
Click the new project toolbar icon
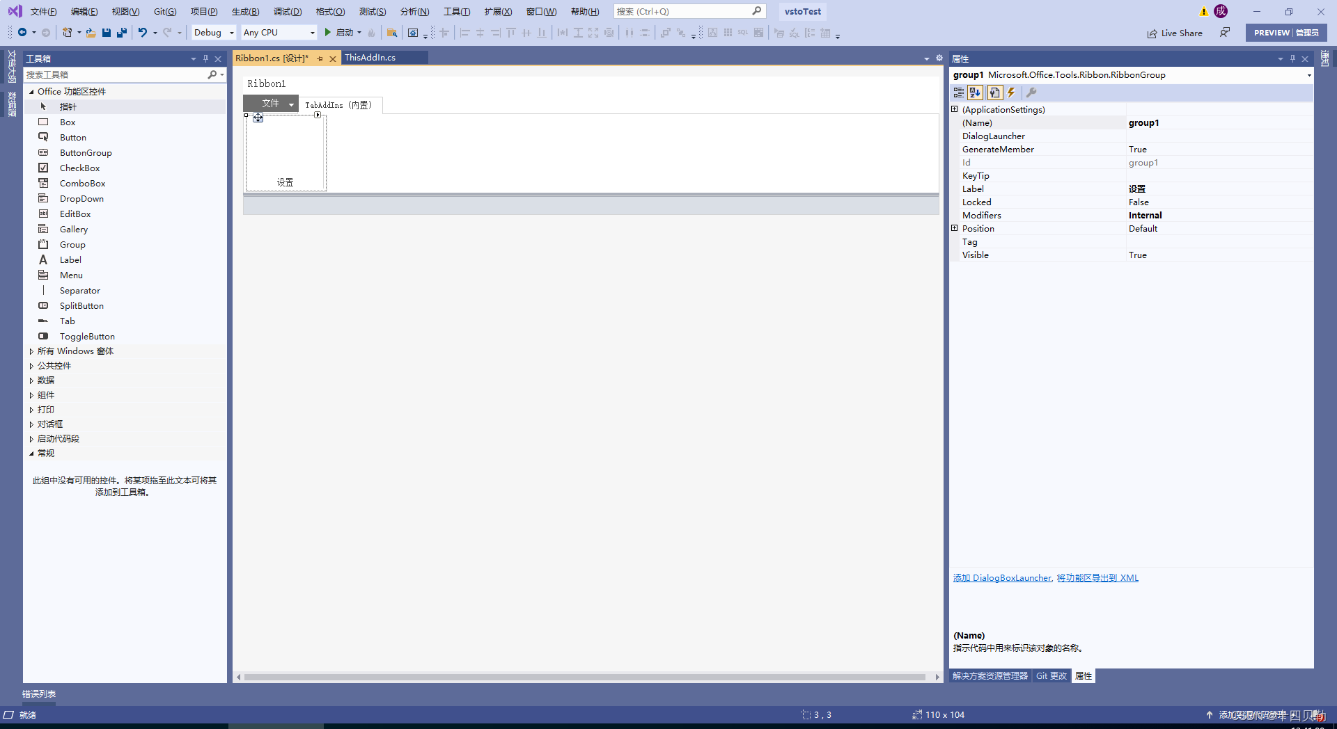pyautogui.click(x=68, y=33)
